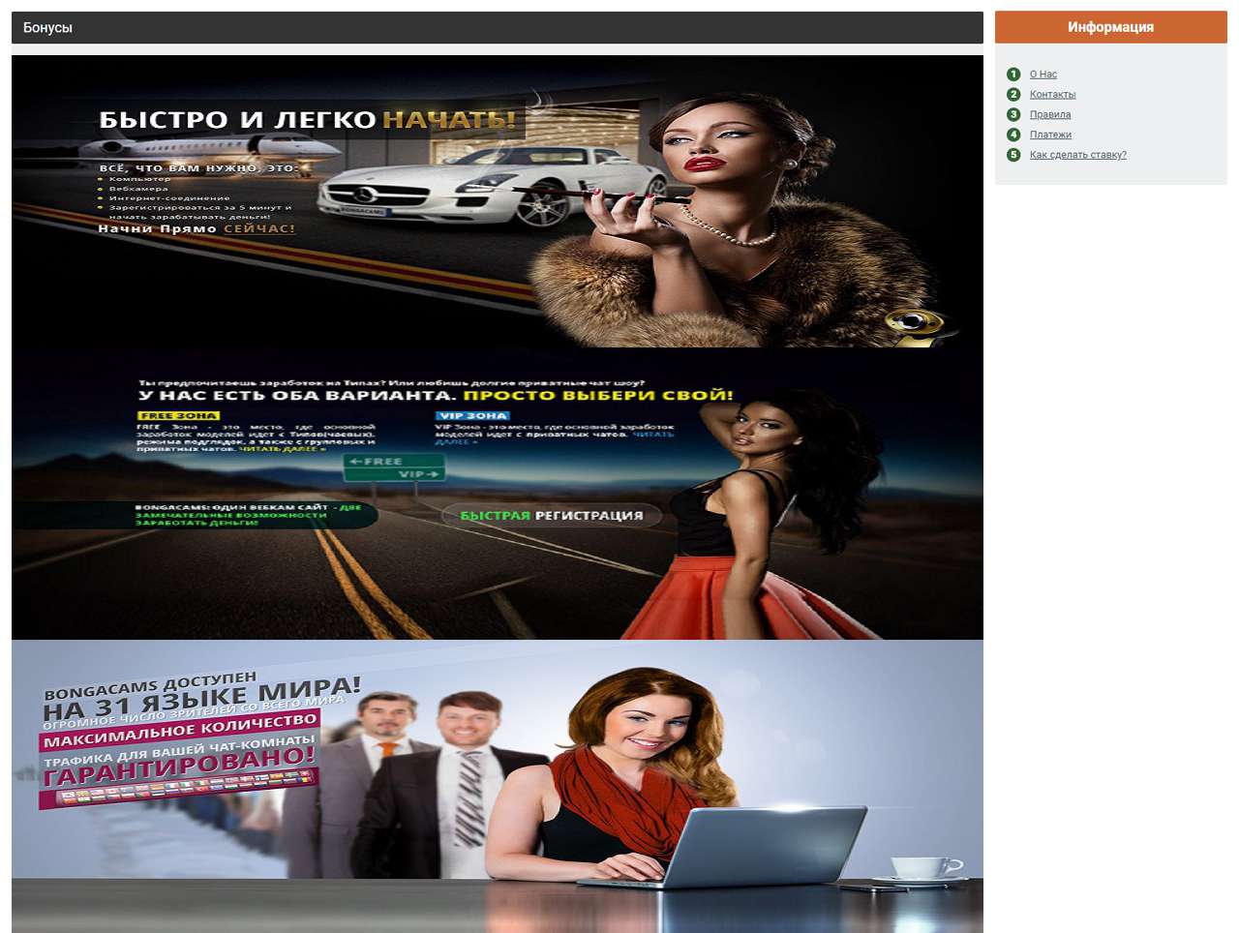The image size is (1239, 933).
Task: Click the number 2 bullet icon
Action: point(1013,95)
